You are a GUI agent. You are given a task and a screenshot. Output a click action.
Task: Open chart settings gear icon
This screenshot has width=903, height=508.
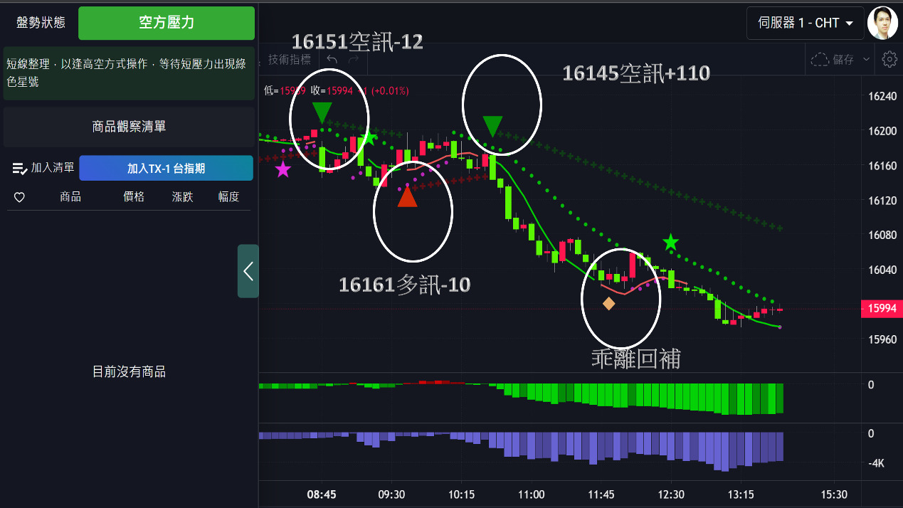(889, 60)
